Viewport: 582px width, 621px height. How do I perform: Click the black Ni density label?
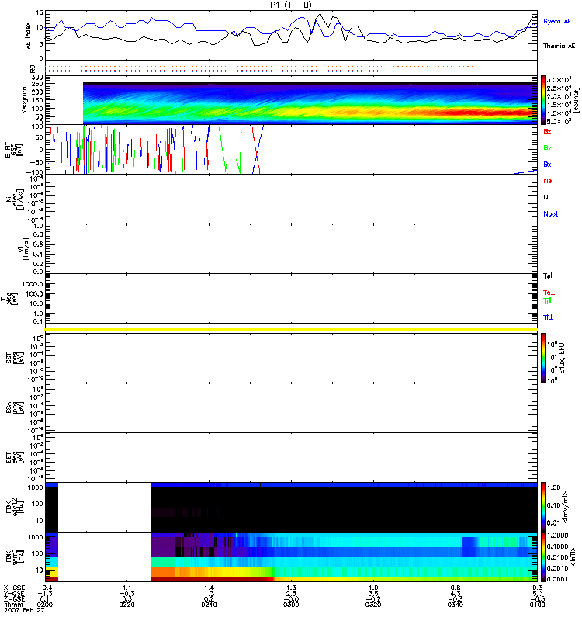point(547,197)
